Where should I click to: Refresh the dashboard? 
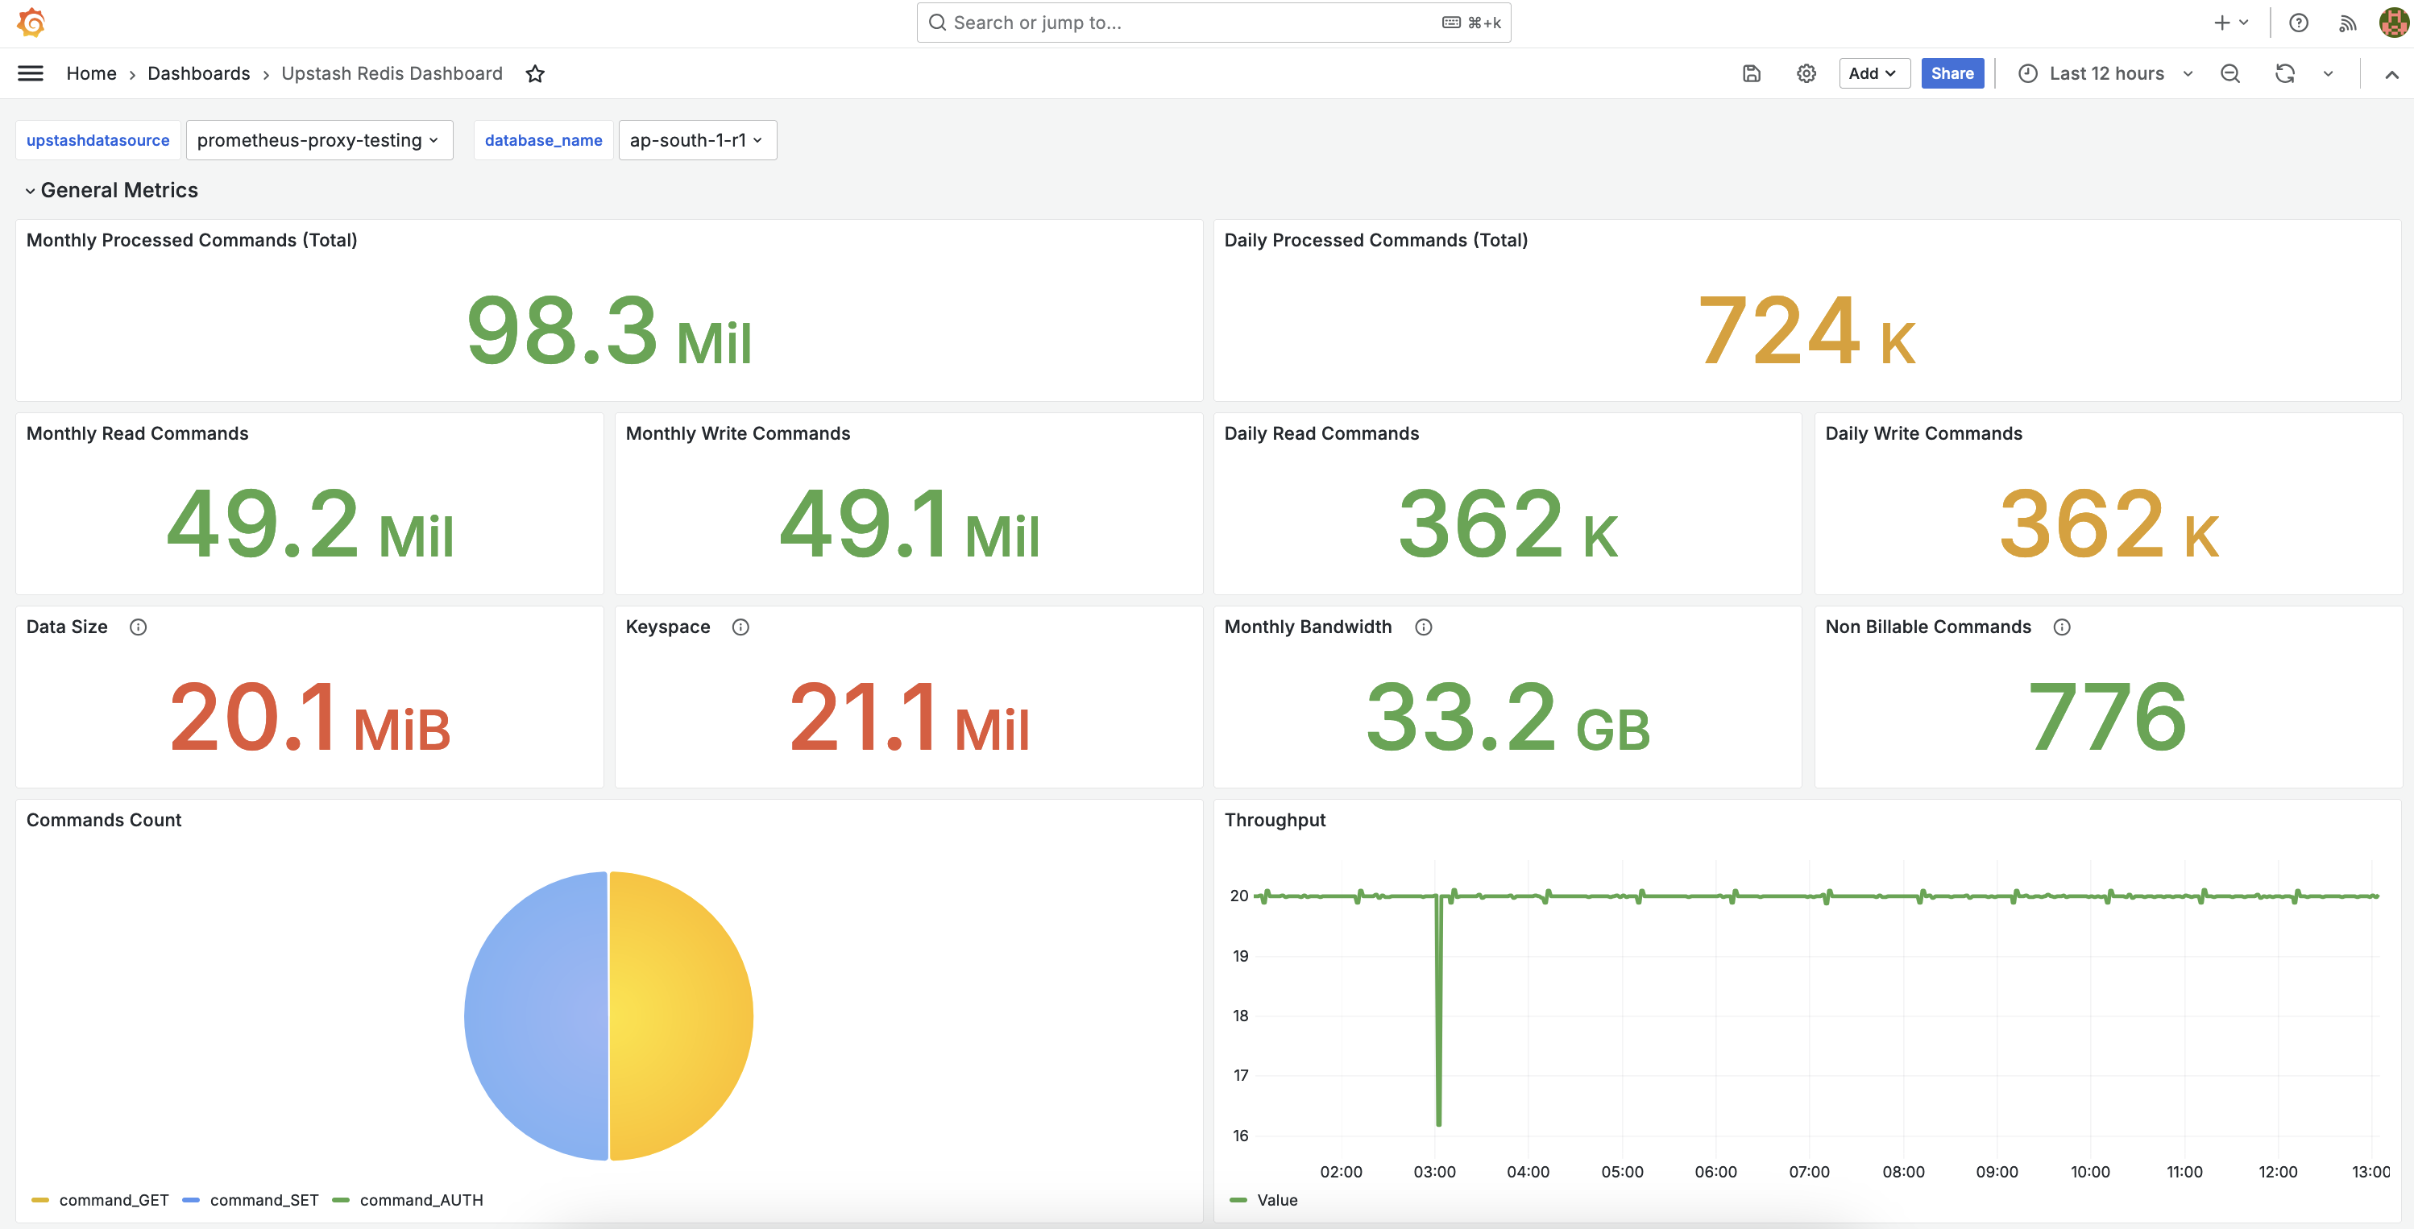pyautogui.click(x=2285, y=73)
